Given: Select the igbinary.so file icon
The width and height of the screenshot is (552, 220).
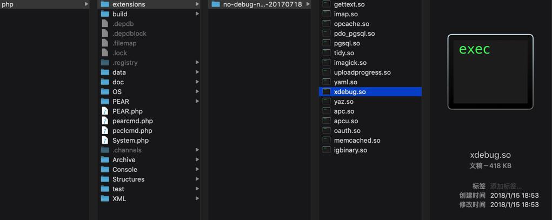Looking at the screenshot, I should point(327,150).
